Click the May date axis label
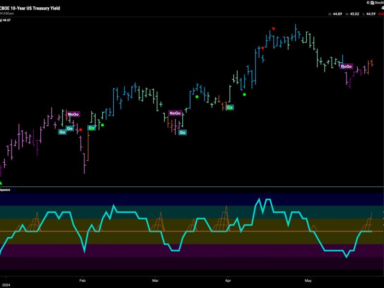Viewport: 384px width, 288px height. (x=308, y=281)
